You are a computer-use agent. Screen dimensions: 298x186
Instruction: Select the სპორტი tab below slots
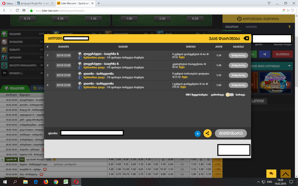tap(258, 101)
